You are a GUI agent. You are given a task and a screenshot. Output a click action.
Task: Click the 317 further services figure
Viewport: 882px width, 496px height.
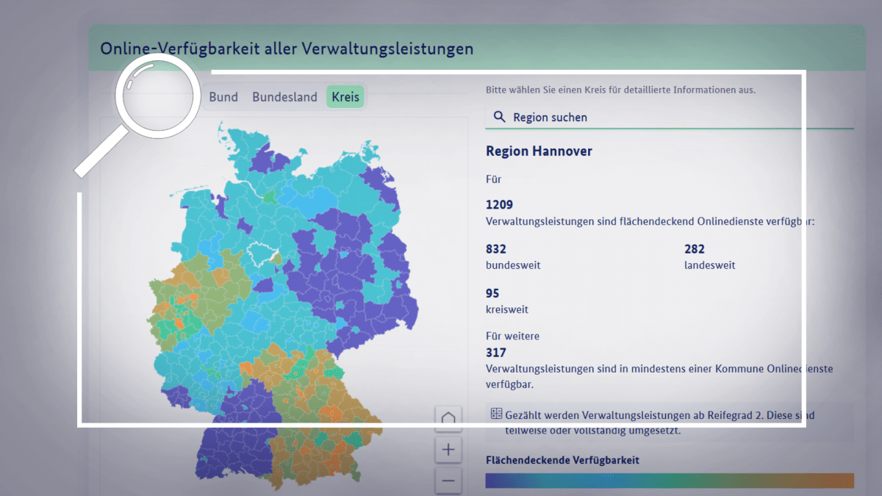pos(496,353)
